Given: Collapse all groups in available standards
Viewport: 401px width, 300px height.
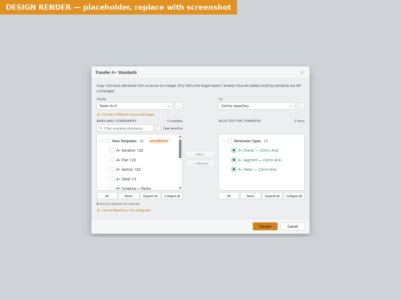Looking at the screenshot, I should tap(172, 196).
